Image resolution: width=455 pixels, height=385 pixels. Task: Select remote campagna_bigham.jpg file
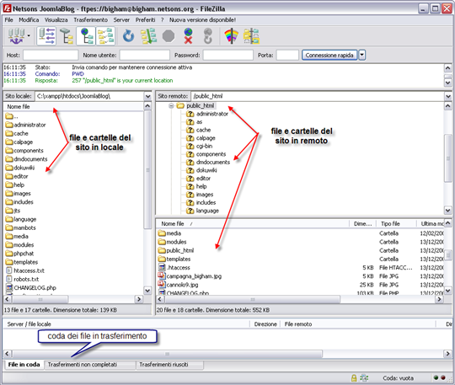click(x=194, y=276)
